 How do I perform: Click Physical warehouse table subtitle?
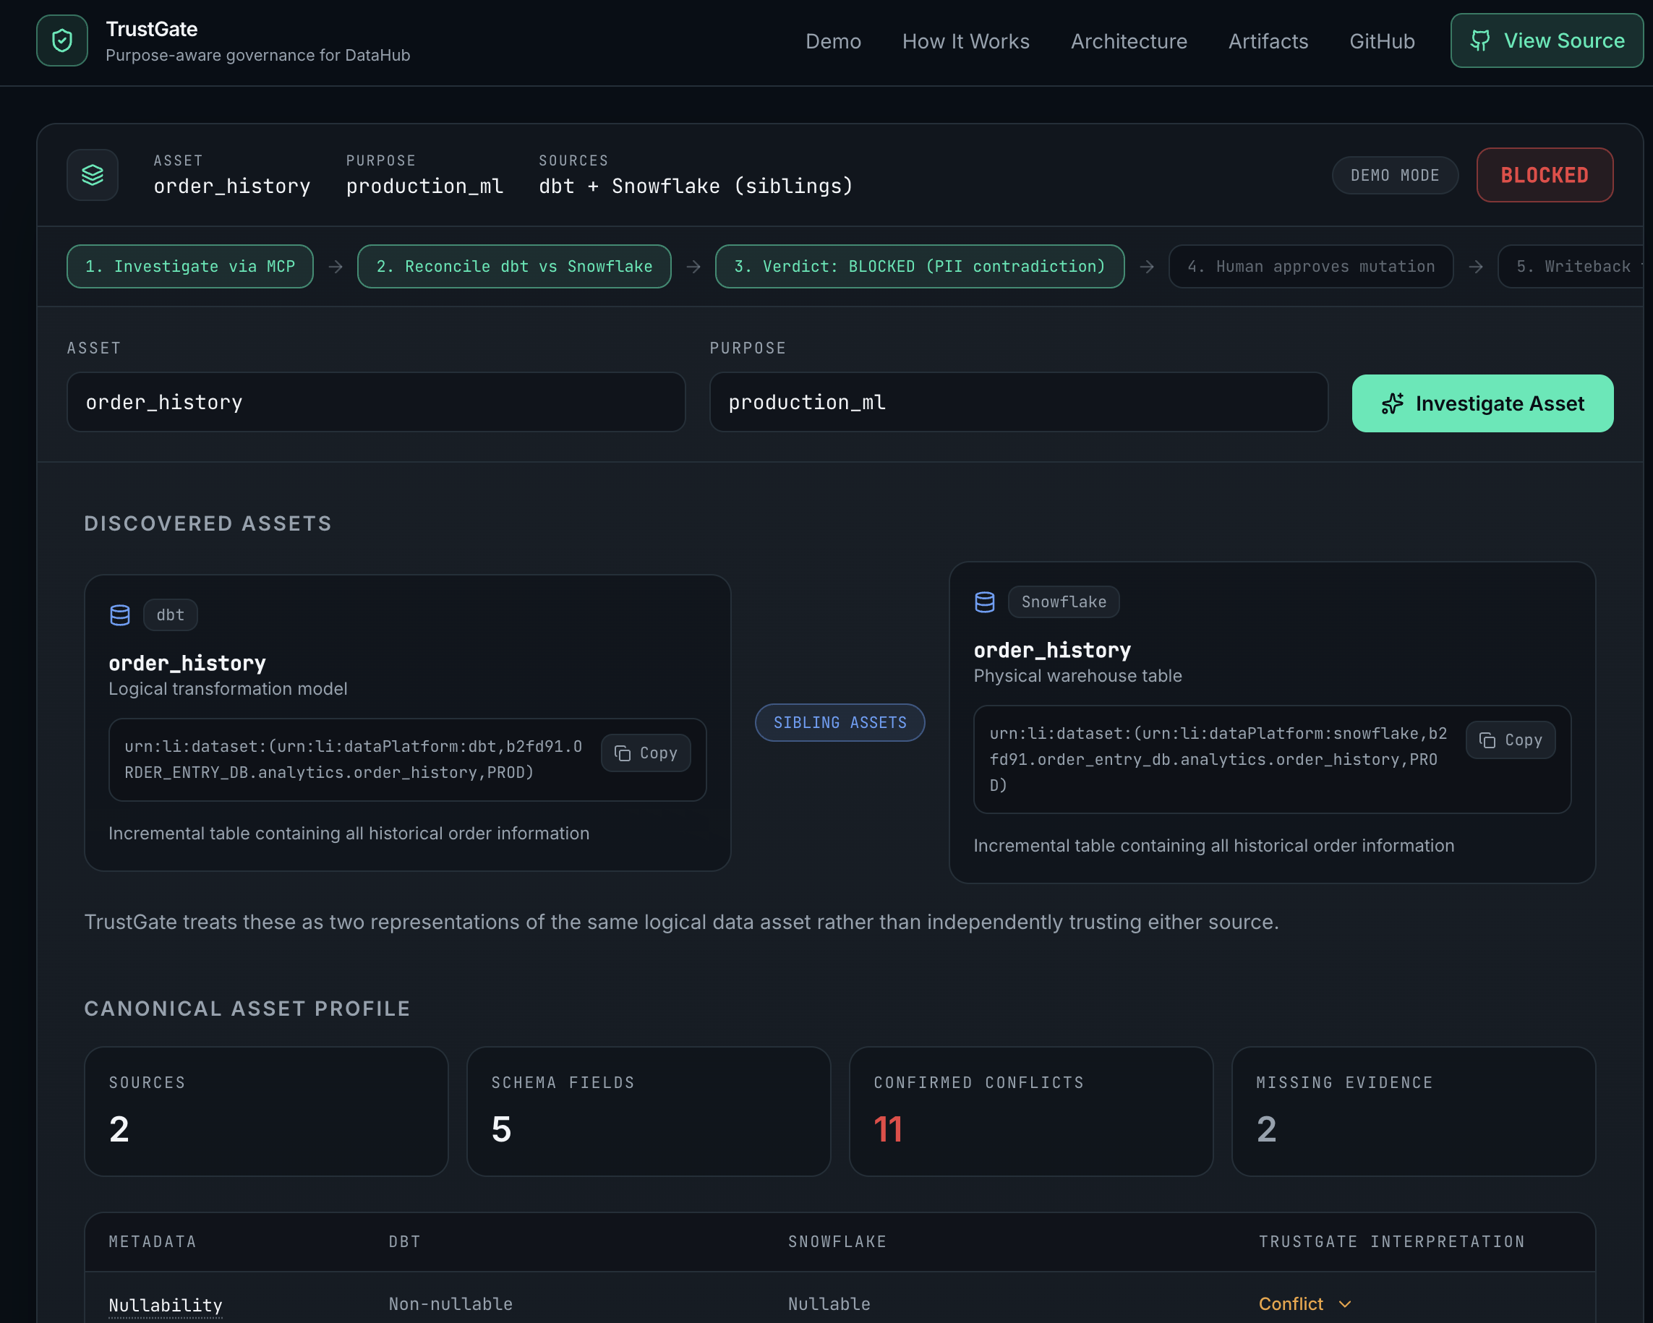click(x=1077, y=676)
